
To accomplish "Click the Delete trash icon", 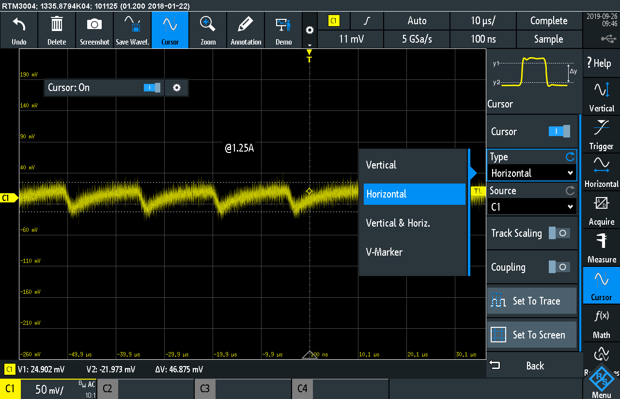I will [x=57, y=30].
